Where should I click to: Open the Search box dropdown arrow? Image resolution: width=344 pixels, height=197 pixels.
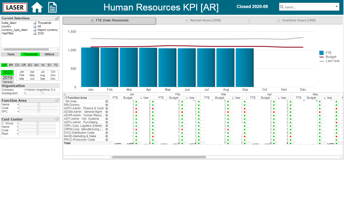[337, 7]
